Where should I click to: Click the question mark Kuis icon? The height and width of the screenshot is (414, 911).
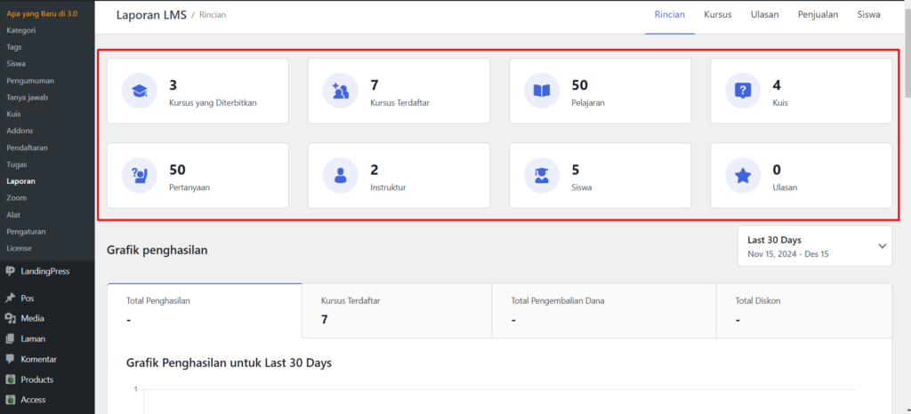[x=742, y=92]
